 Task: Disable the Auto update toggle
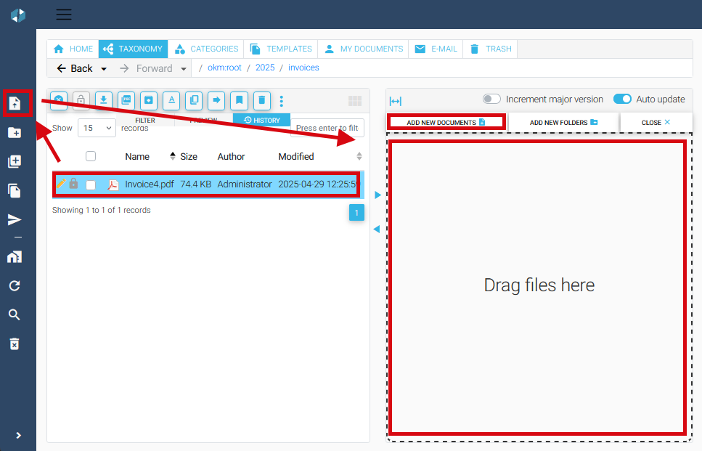pos(622,99)
